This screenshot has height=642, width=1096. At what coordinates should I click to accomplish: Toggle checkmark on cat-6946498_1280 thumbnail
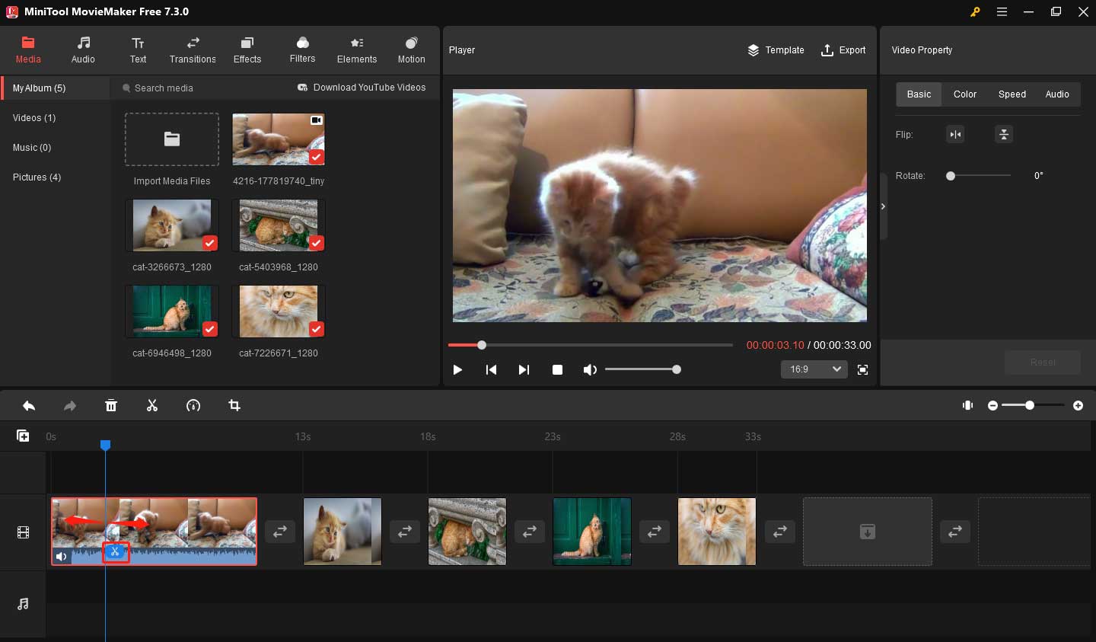[x=210, y=329]
